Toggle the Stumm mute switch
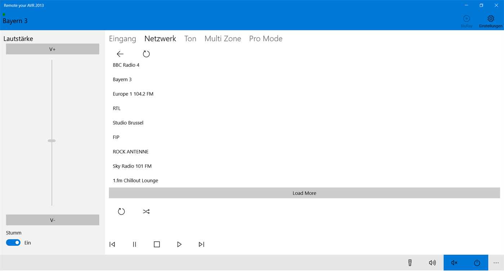Screen dimensions: 504x271 click(13, 243)
